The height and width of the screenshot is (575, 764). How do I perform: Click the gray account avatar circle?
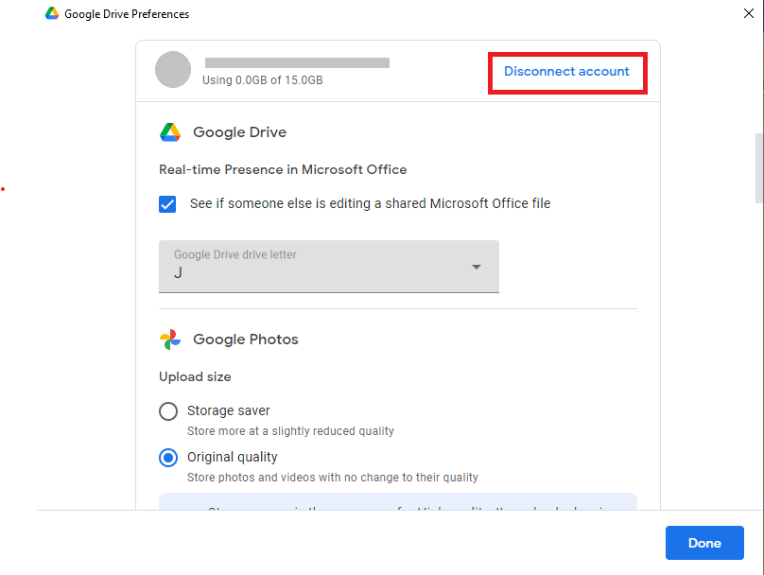click(173, 70)
